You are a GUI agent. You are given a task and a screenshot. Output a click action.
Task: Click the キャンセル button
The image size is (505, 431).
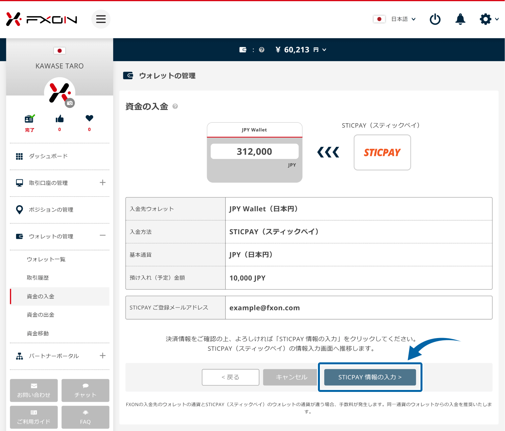(290, 377)
